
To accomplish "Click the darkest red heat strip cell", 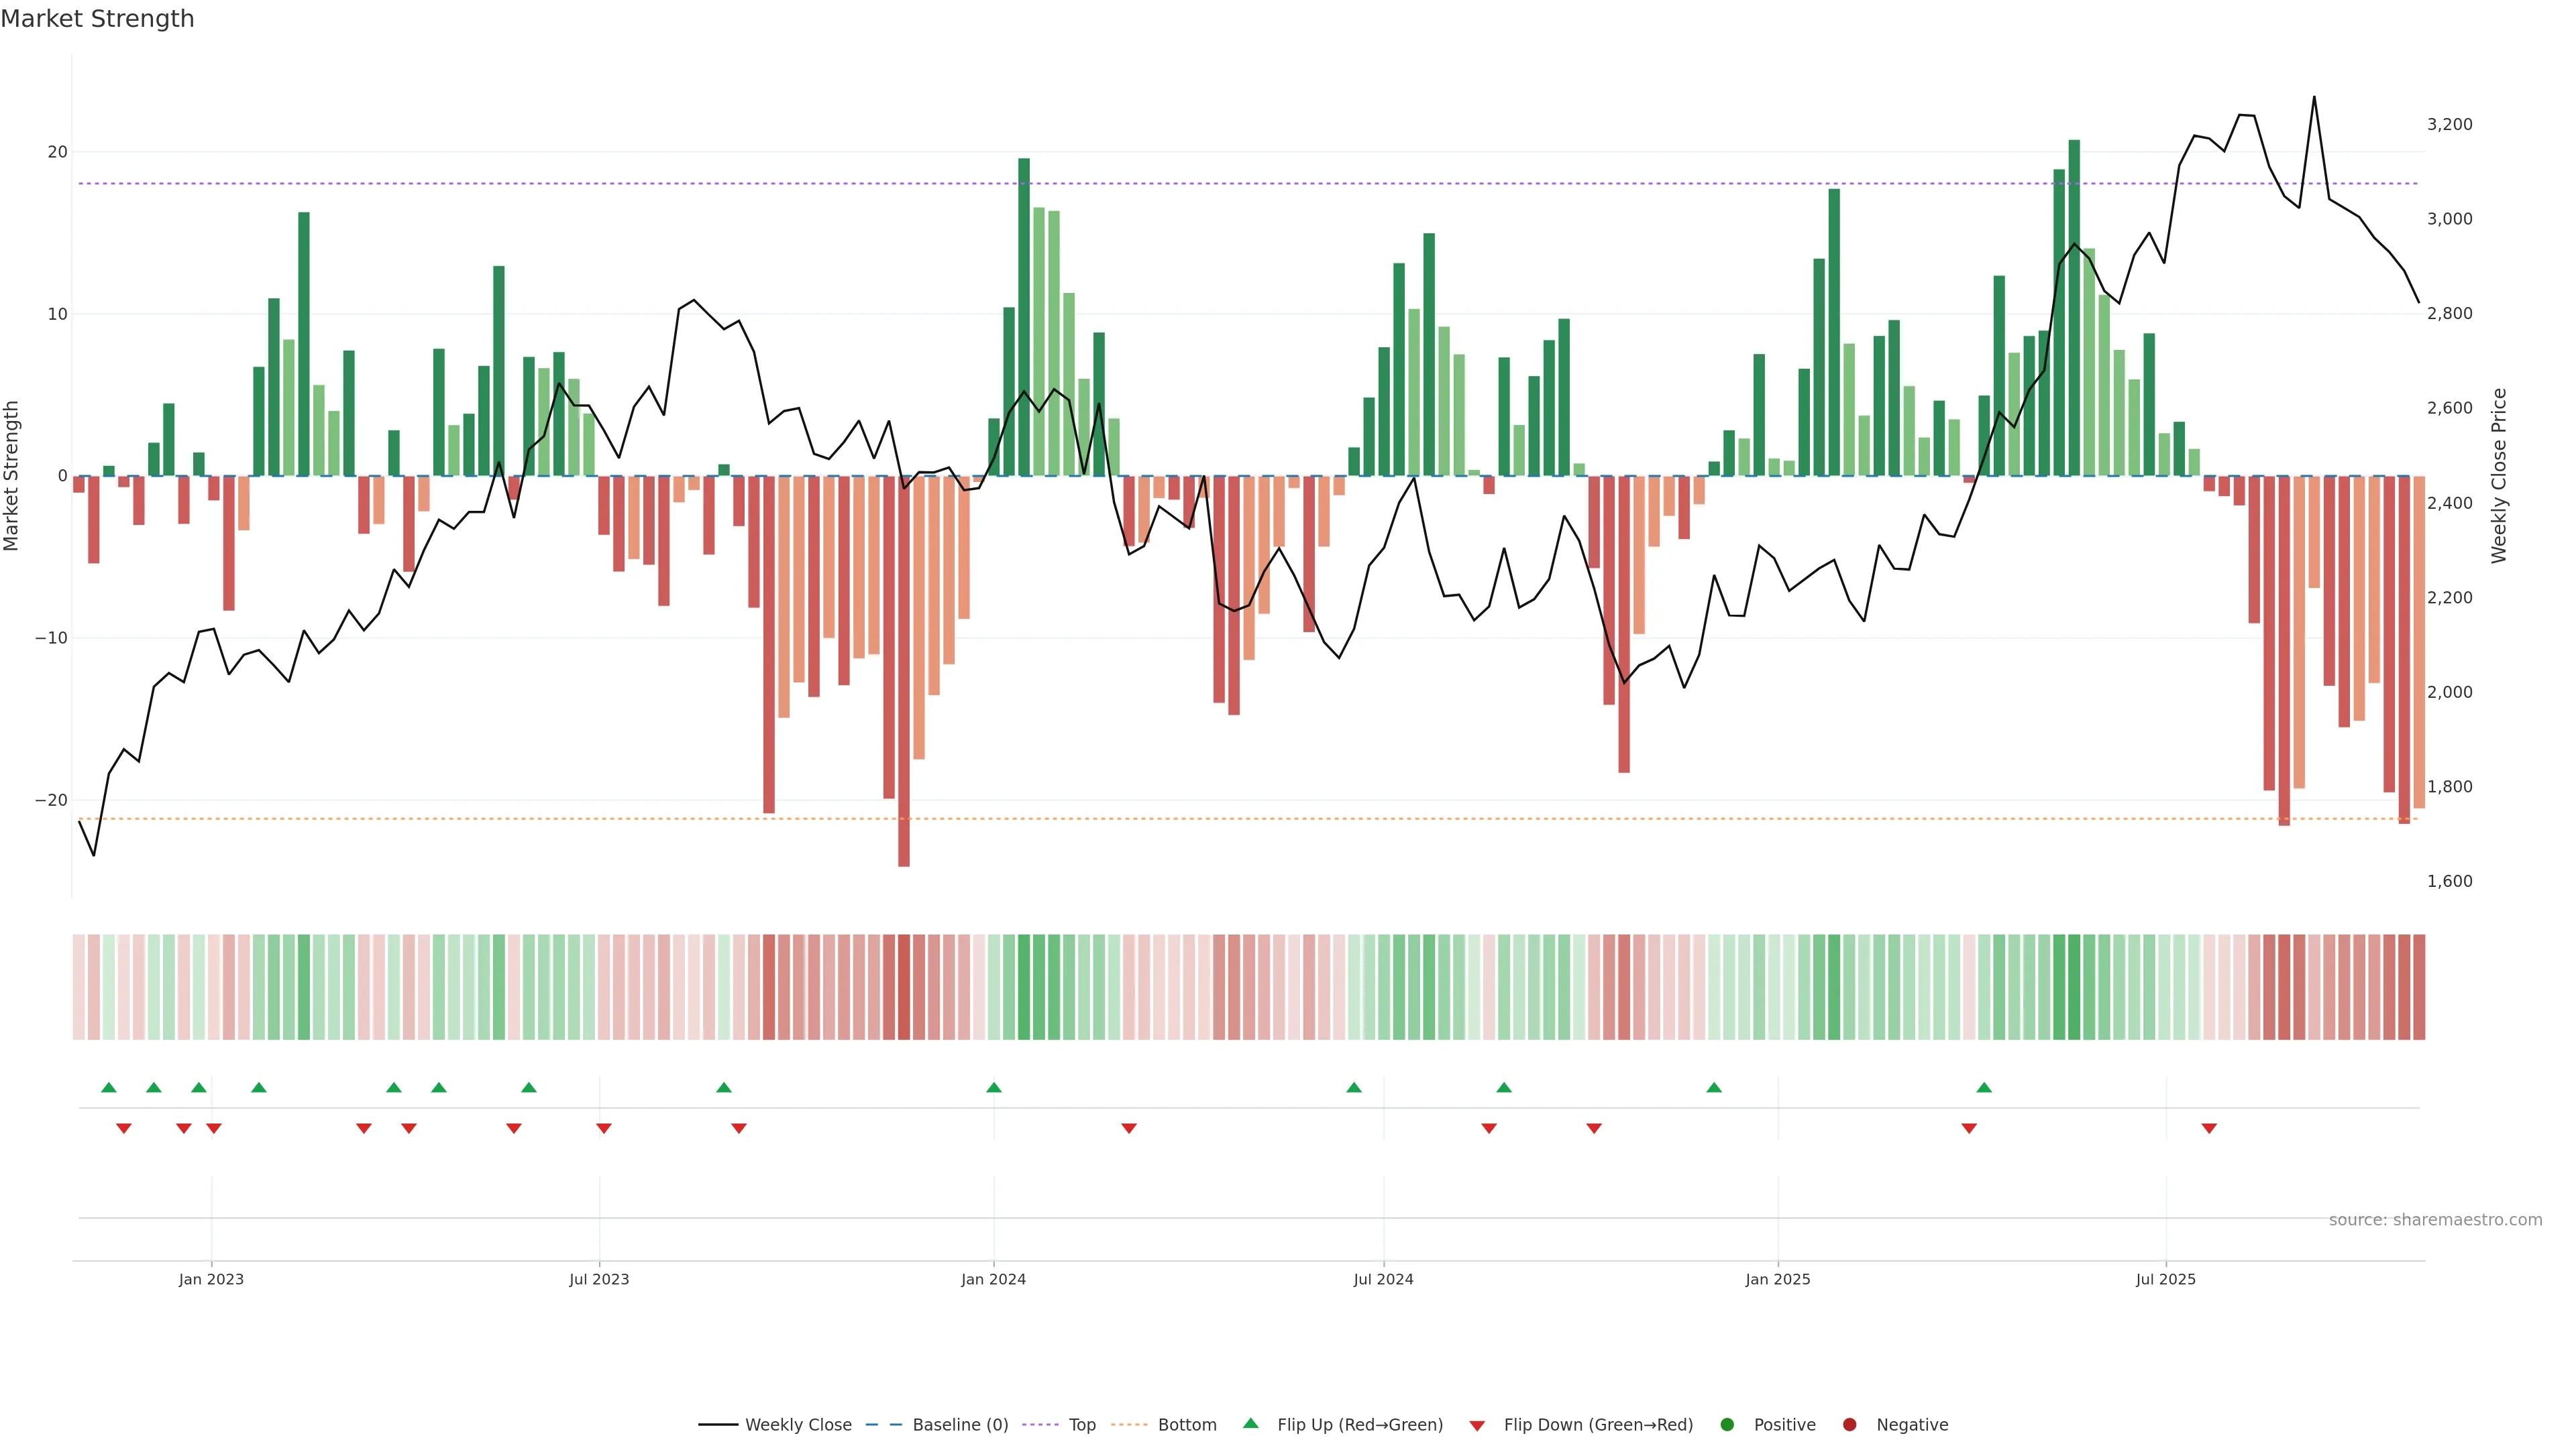I will (x=904, y=986).
